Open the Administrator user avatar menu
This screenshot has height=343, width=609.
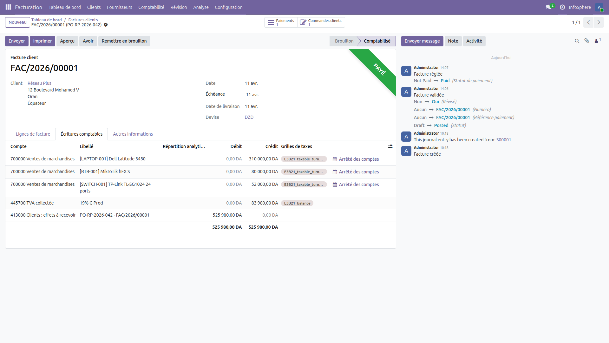pos(599,7)
